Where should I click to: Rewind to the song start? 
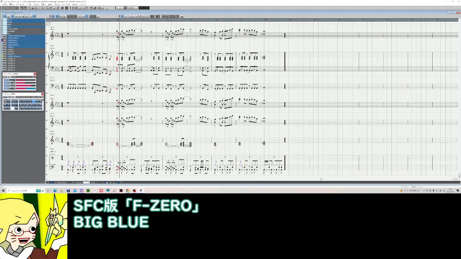pyautogui.click(x=119, y=8)
